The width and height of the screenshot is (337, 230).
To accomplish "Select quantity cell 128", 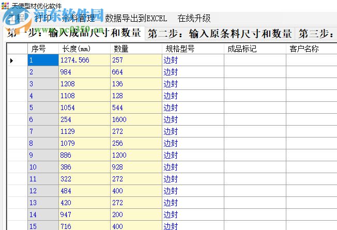I will click(136, 96).
